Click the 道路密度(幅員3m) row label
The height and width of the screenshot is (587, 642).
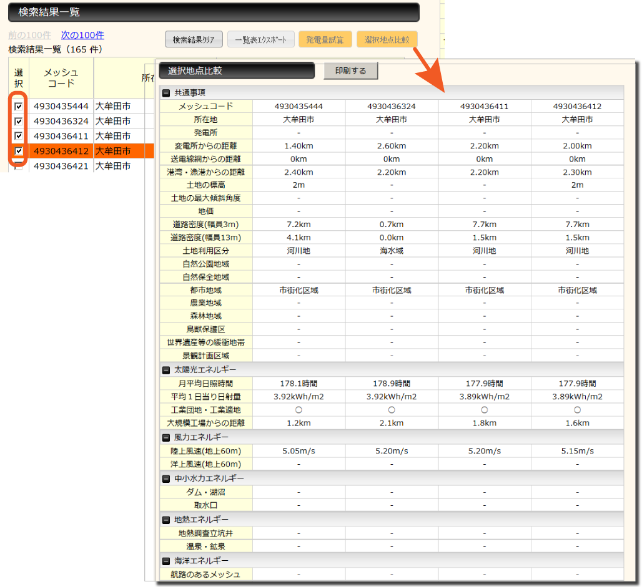click(x=206, y=225)
